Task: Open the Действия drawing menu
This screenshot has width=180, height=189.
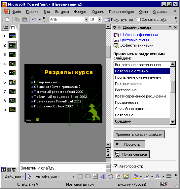Action: pyautogui.click(x=14, y=176)
